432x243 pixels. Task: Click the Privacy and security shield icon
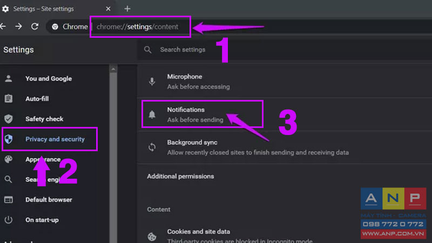(9, 139)
